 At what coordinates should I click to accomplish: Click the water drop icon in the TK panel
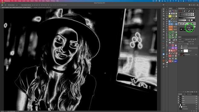(x=176, y=45)
